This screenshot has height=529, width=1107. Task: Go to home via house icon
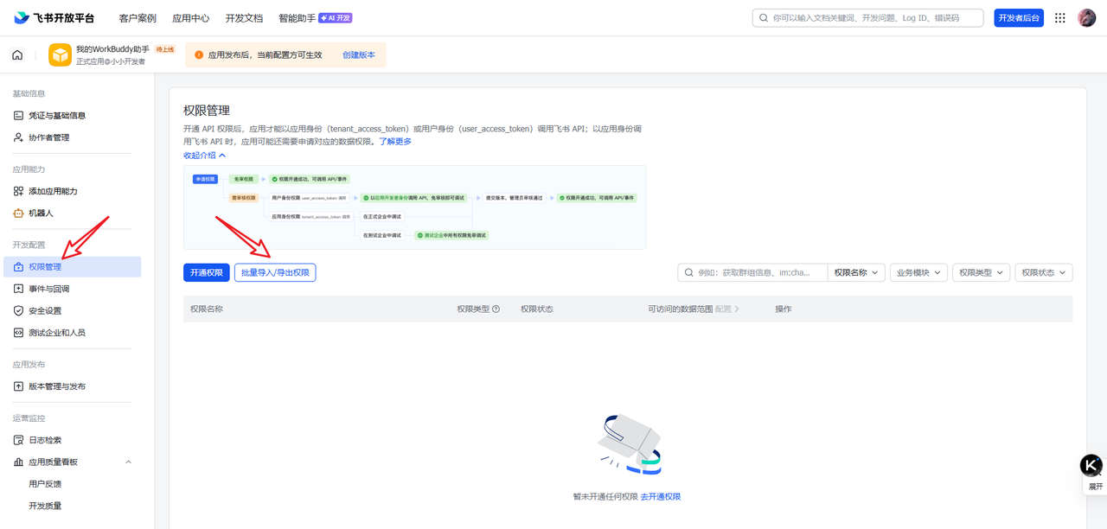17,55
